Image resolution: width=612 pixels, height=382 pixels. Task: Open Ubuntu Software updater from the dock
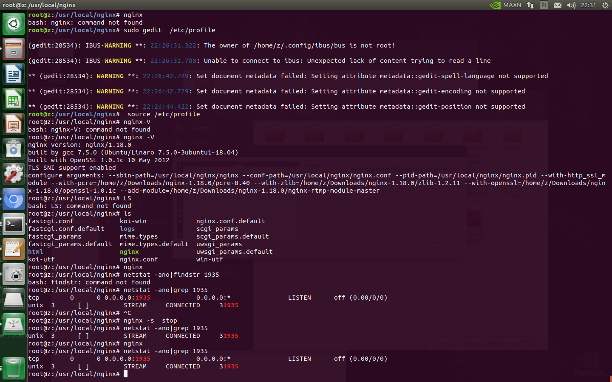coord(14,23)
